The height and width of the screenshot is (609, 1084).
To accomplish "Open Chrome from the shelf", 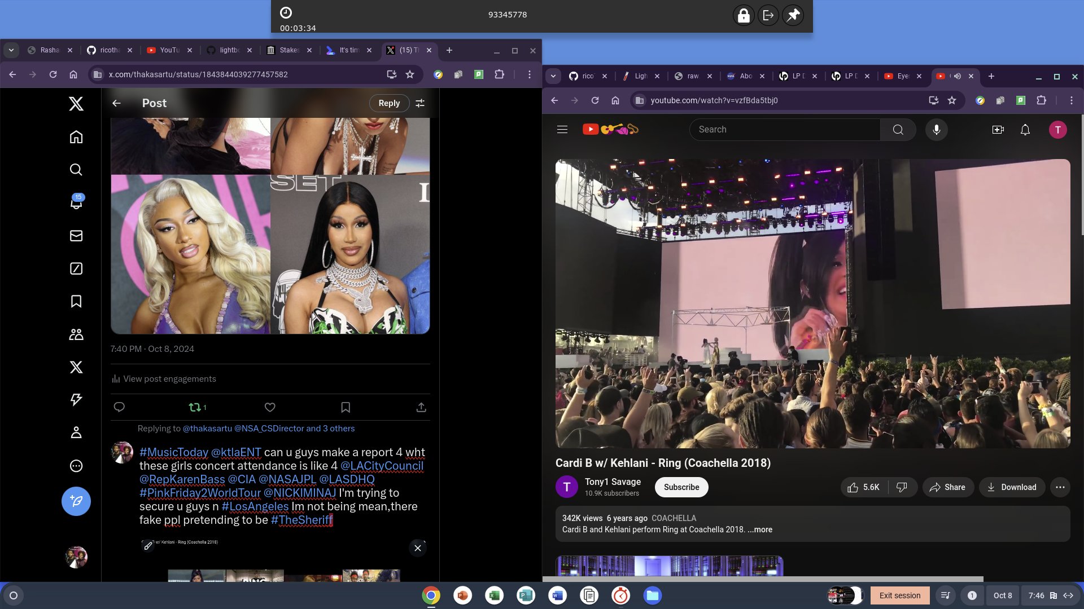I will click(431, 595).
